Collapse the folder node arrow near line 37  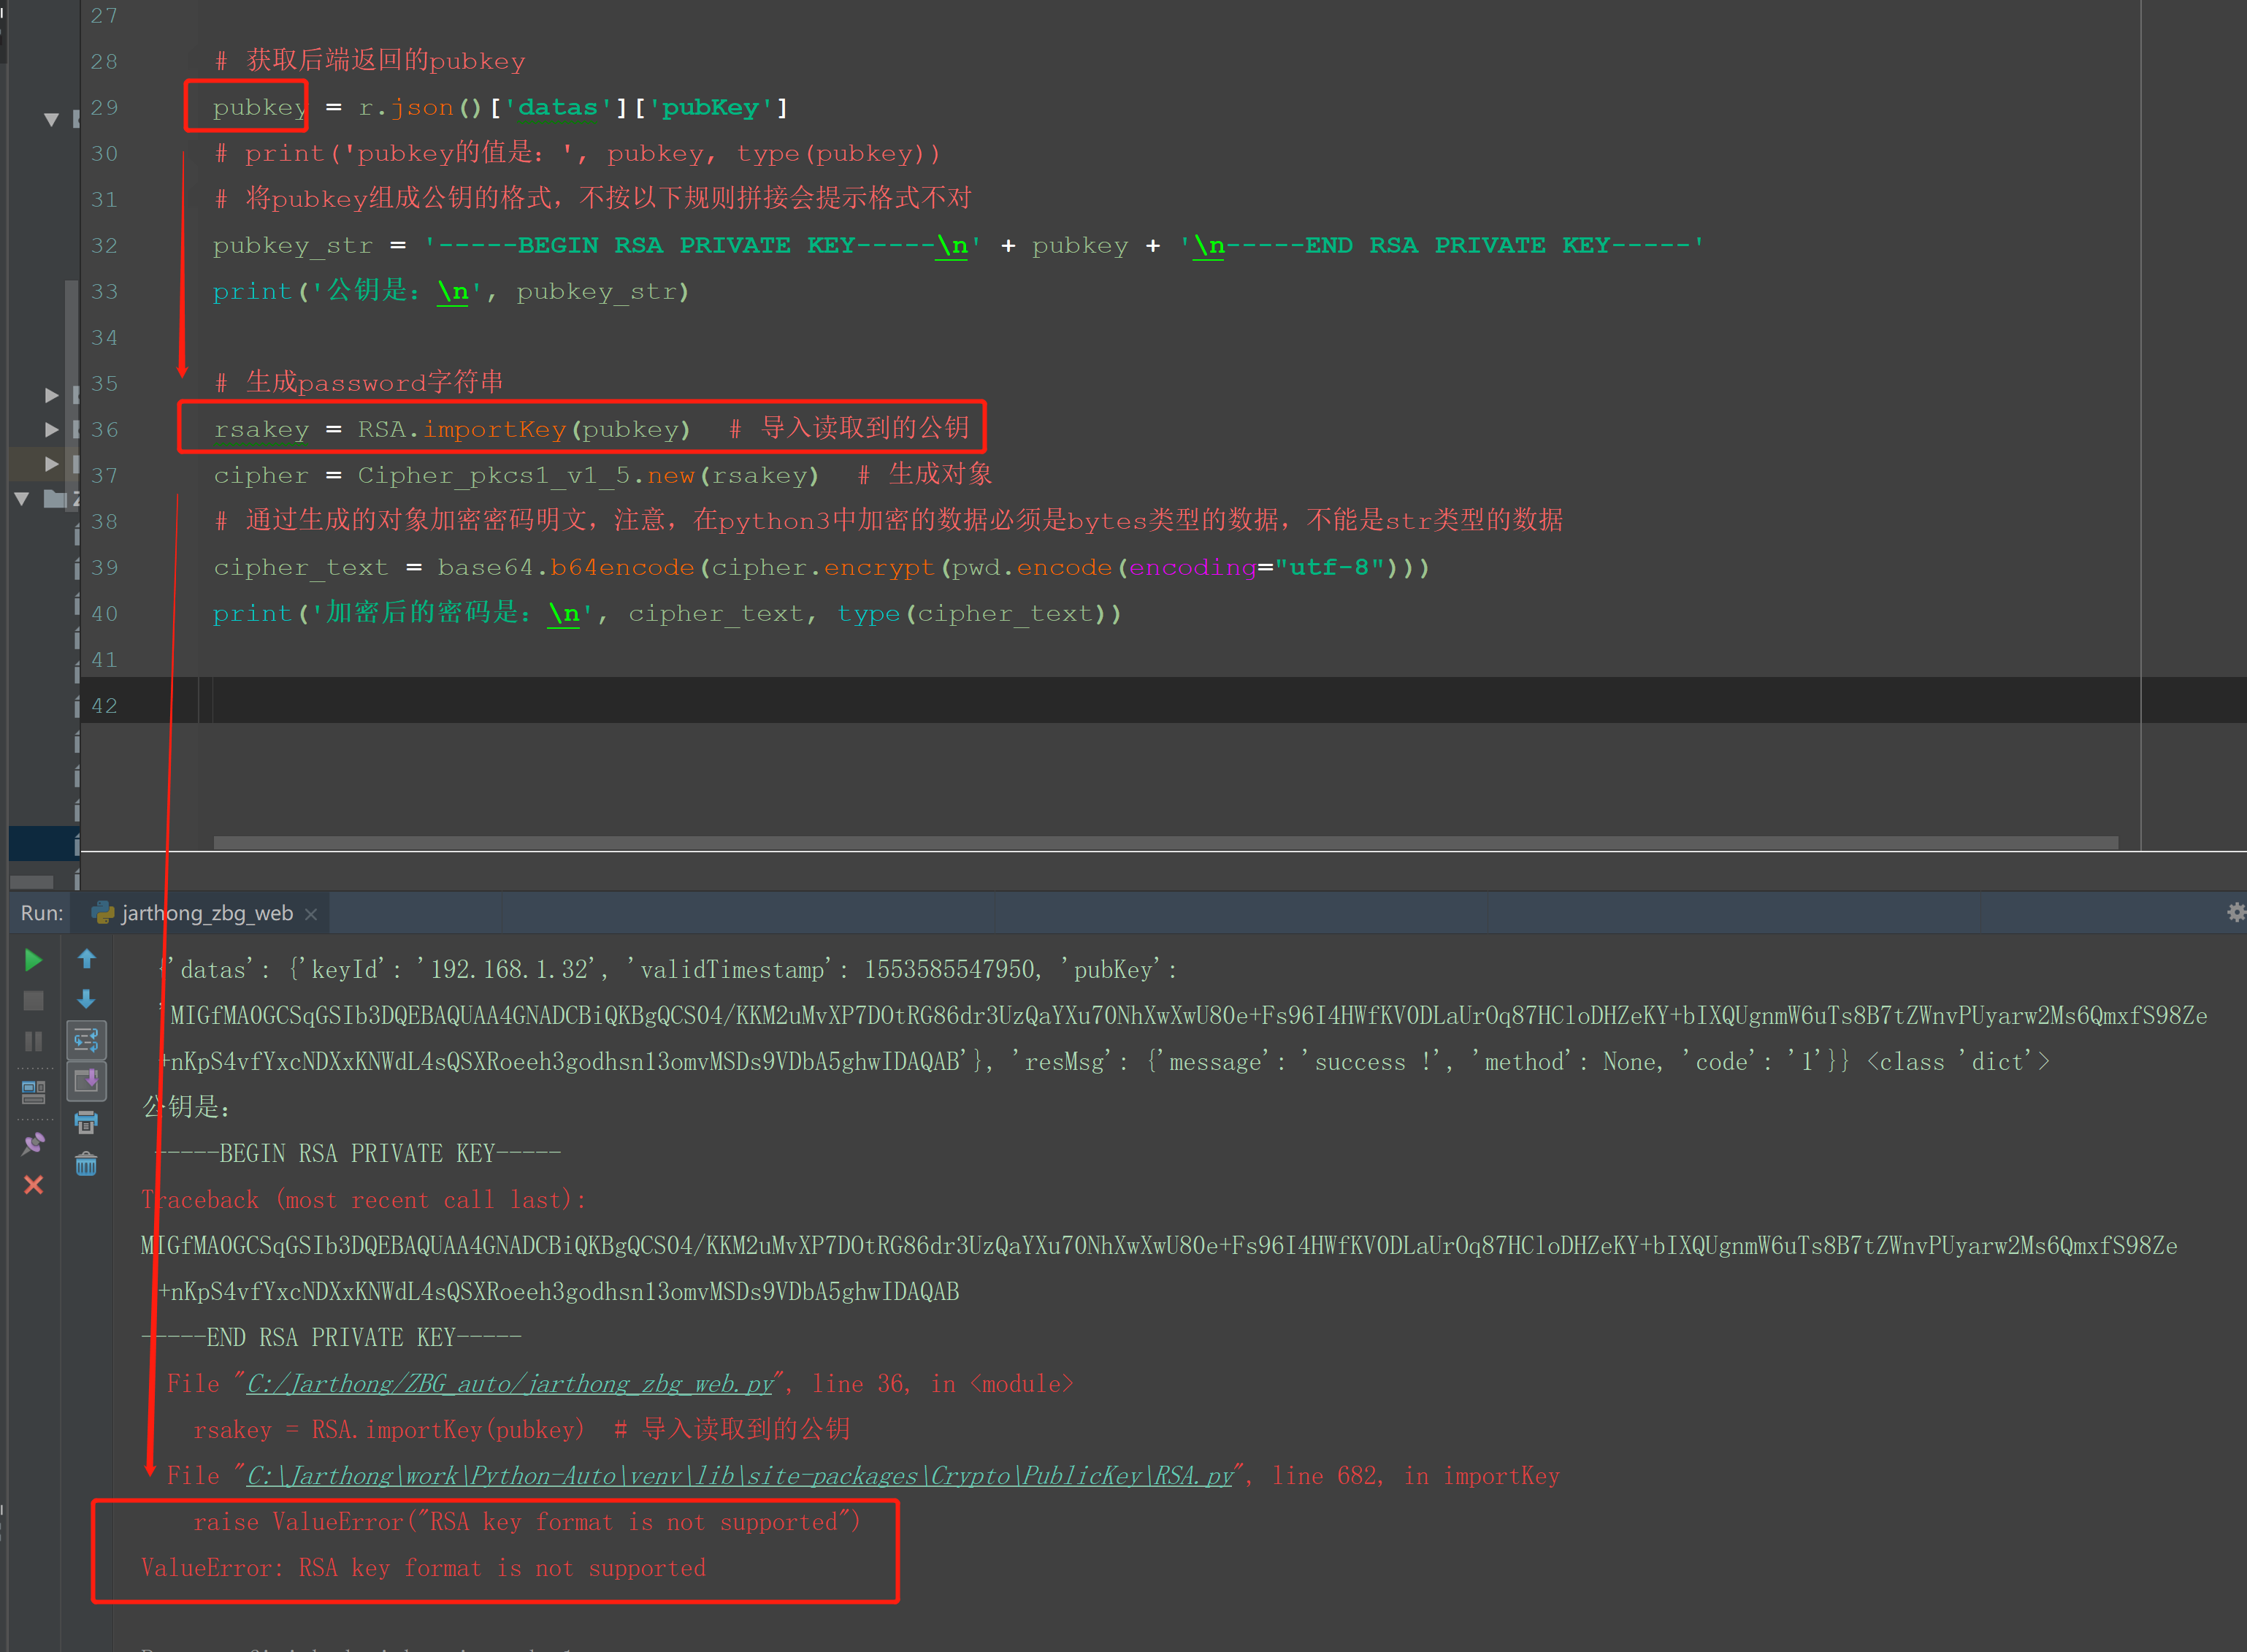coord(22,498)
